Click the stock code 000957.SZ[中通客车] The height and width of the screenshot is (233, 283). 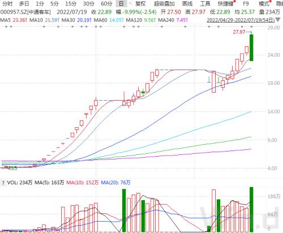click(25, 12)
